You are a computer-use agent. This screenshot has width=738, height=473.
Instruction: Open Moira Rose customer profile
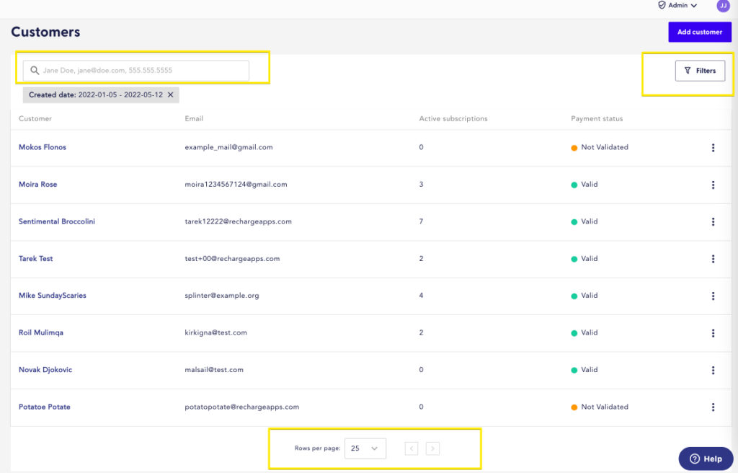tap(37, 185)
